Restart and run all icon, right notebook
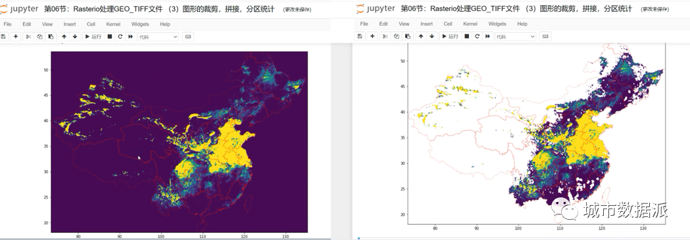This screenshot has width=690, height=240. pyautogui.click(x=487, y=37)
